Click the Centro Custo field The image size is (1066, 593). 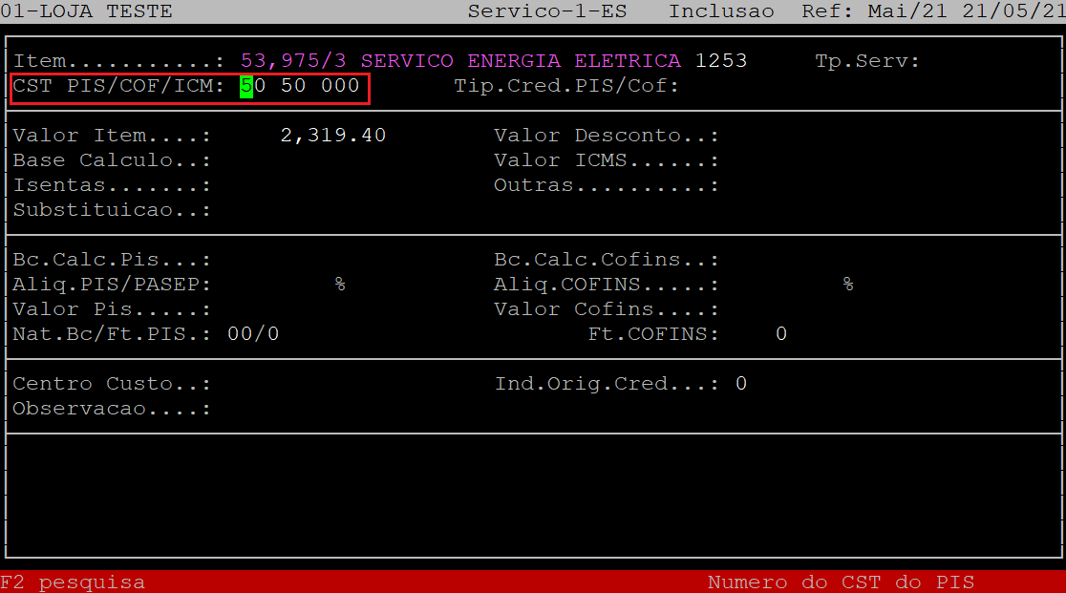[287, 384]
